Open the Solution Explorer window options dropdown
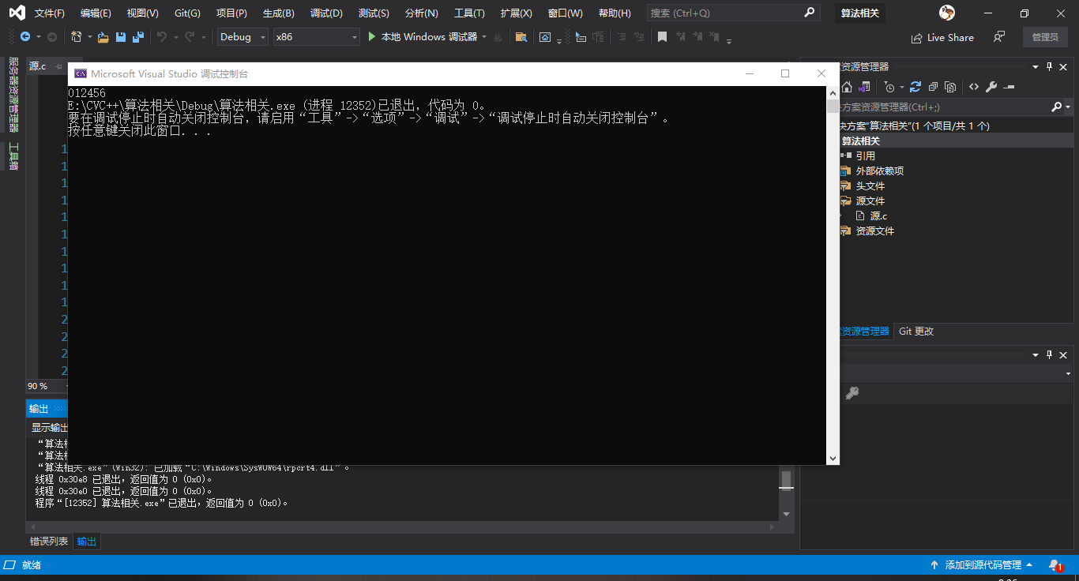The height and width of the screenshot is (581, 1079). [1037, 67]
